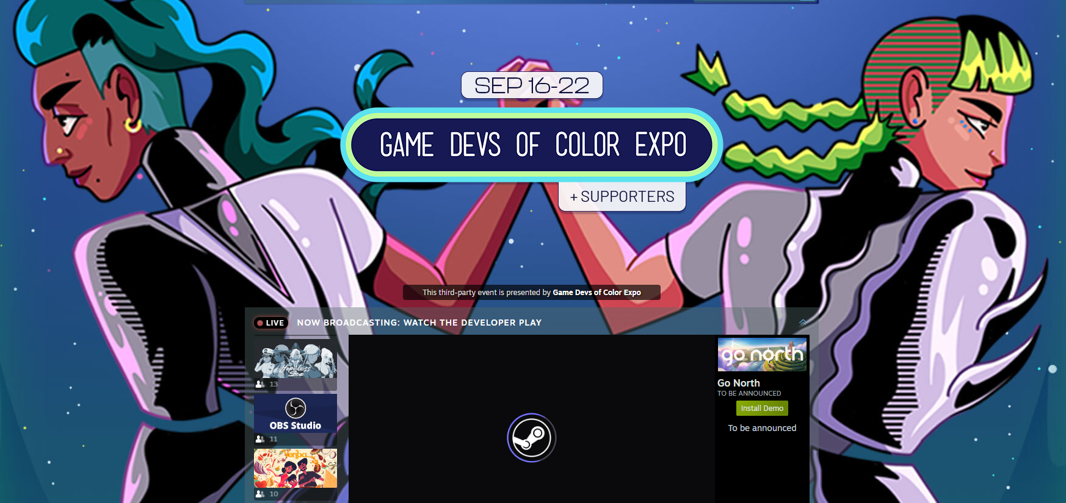Click the Install Demo button
Viewport: 1066px width, 503px height.
click(x=762, y=408)
